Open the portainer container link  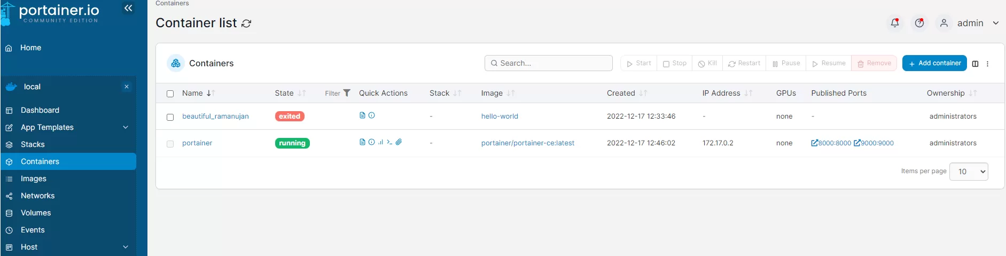(197, 143)
